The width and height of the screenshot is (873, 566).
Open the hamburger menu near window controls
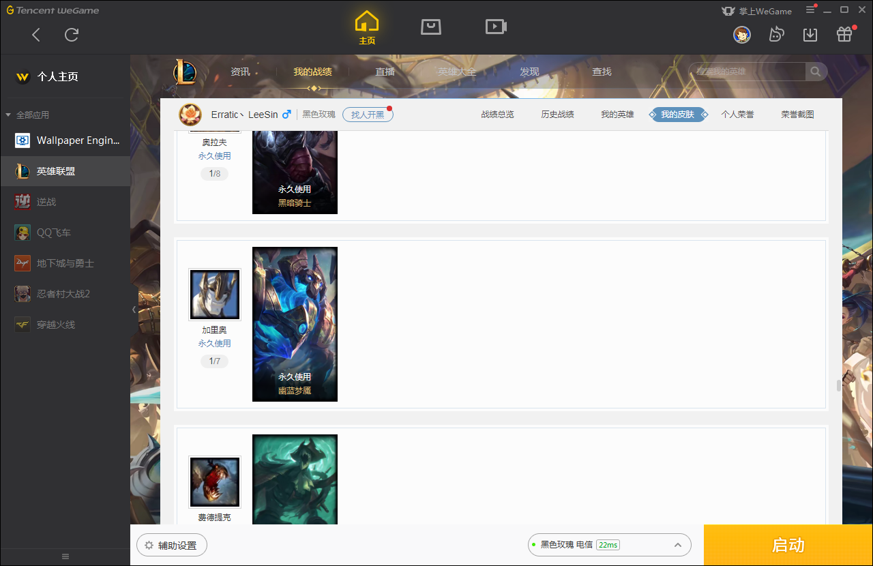pyautogui.click(x=810, y=10)
